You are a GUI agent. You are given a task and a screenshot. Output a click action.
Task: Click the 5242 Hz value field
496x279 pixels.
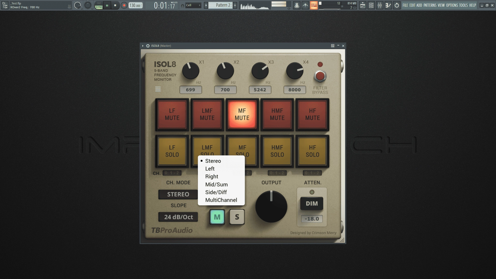[260, 90]
